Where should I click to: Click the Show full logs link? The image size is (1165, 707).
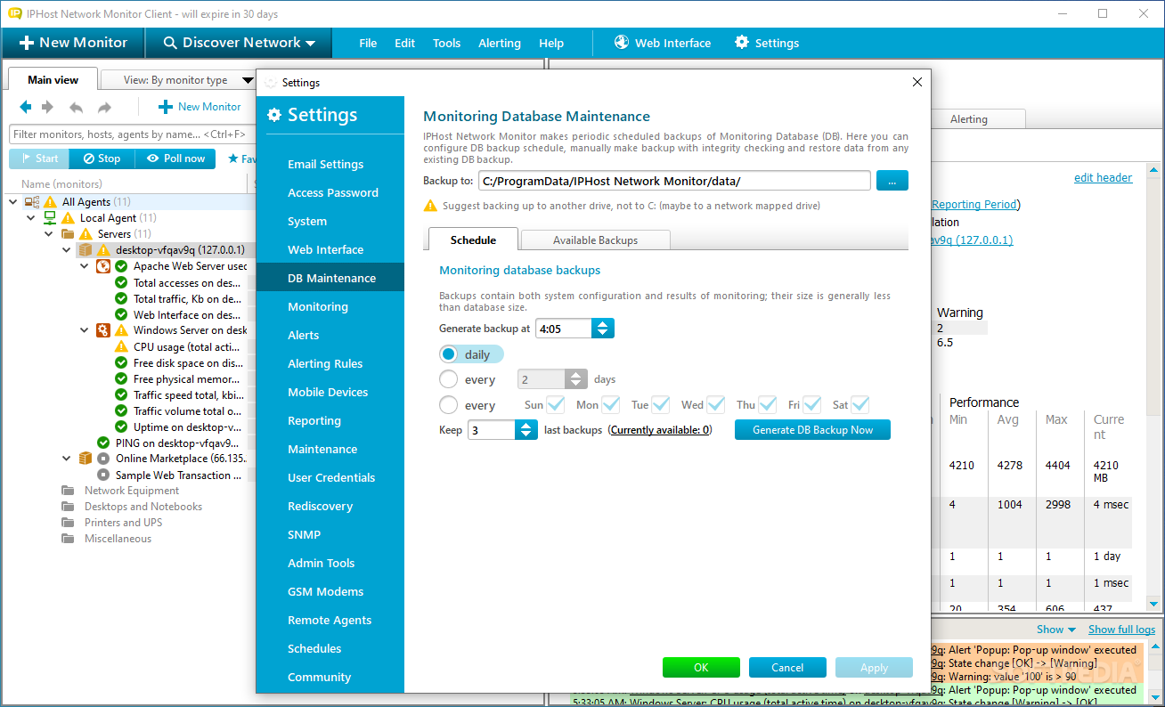(x=1121, y=630)
